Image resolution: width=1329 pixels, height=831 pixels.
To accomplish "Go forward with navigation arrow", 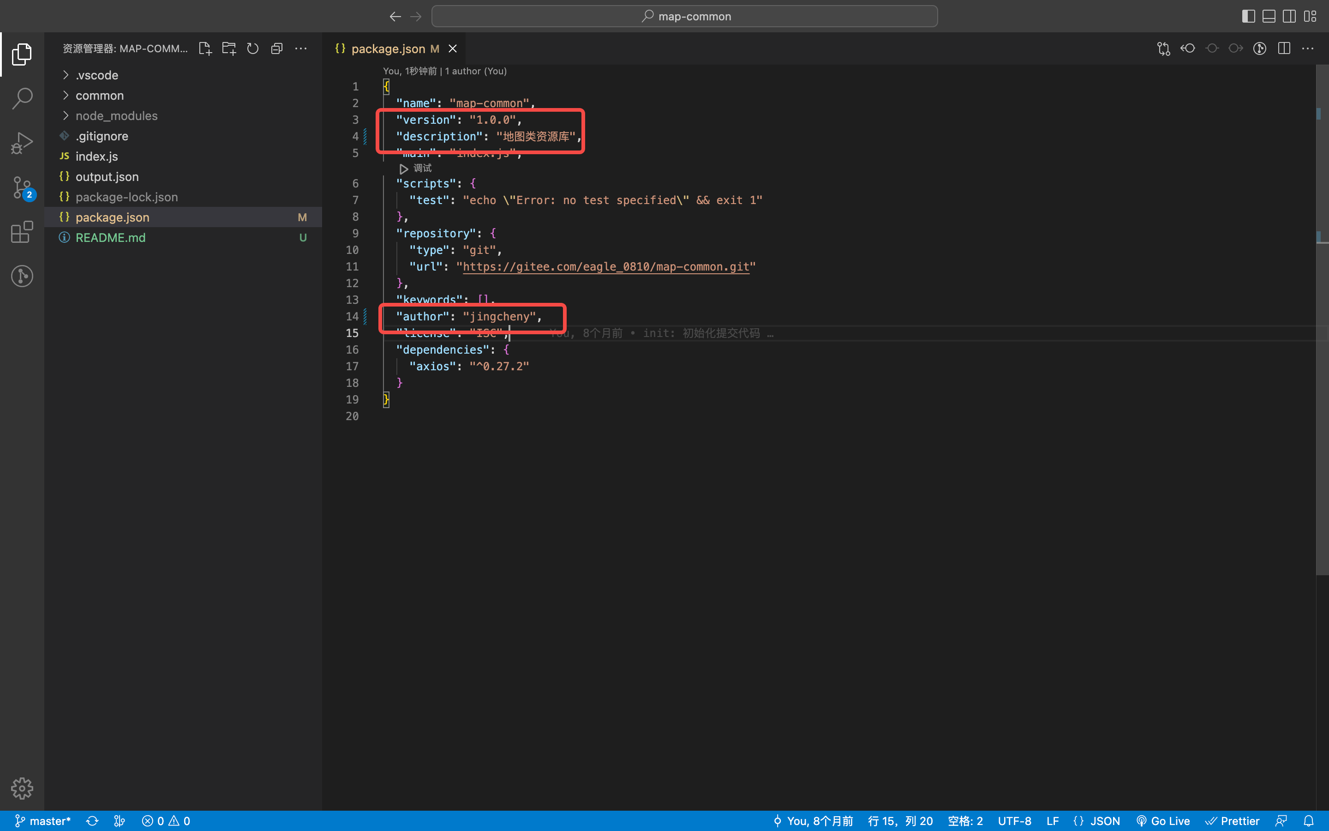I will pyautogui.click(x=416, y=17).
